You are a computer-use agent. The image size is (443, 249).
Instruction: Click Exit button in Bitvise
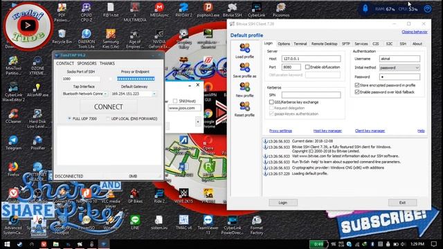(402, 203)
